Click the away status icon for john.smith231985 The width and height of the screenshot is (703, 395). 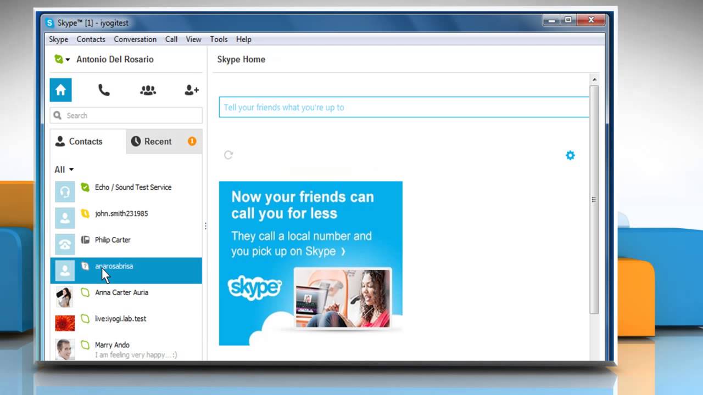tap(85, 213)
